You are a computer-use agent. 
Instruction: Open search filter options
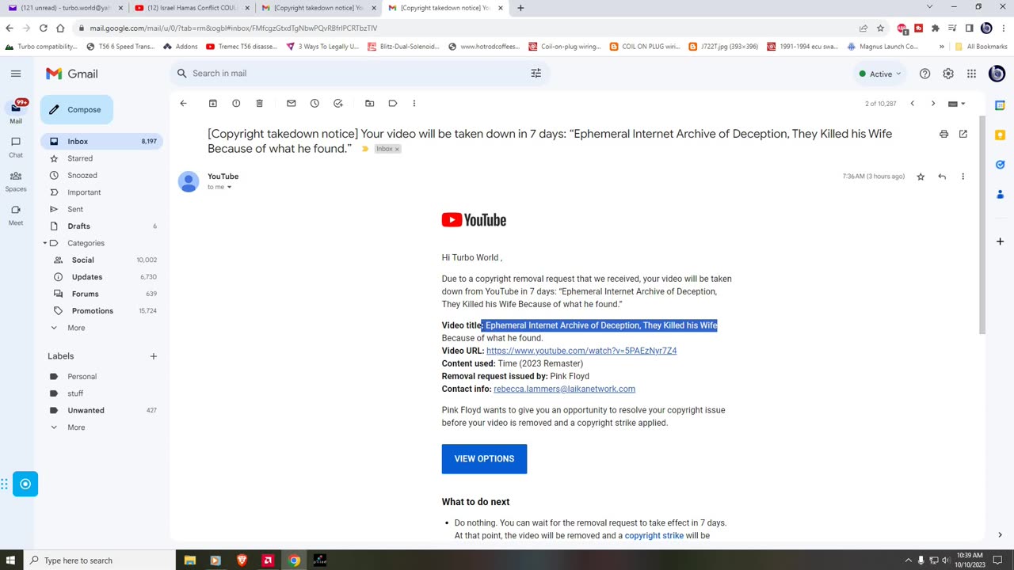tap(536, 74)
